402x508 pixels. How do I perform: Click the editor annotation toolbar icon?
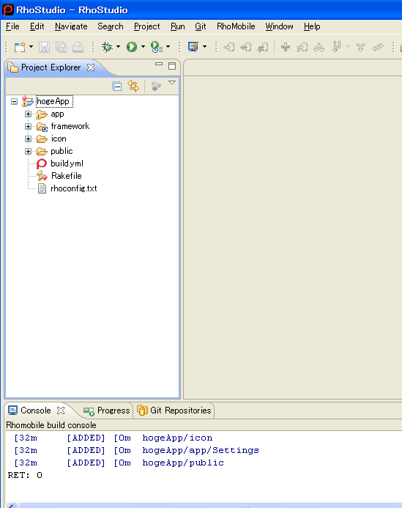(x=193, y=48)
